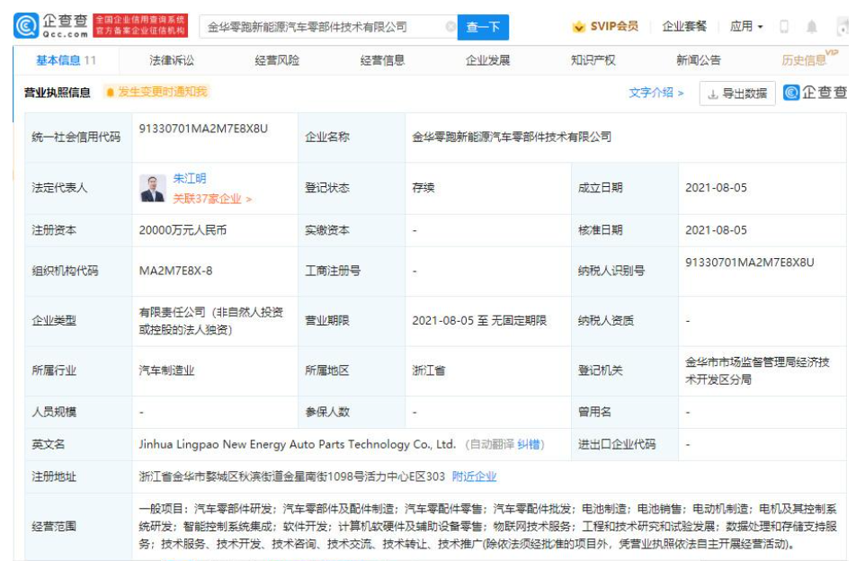Open legal representative 朱江明 profile link
This screenshot has height=561, width=856.
click(190, 178)
